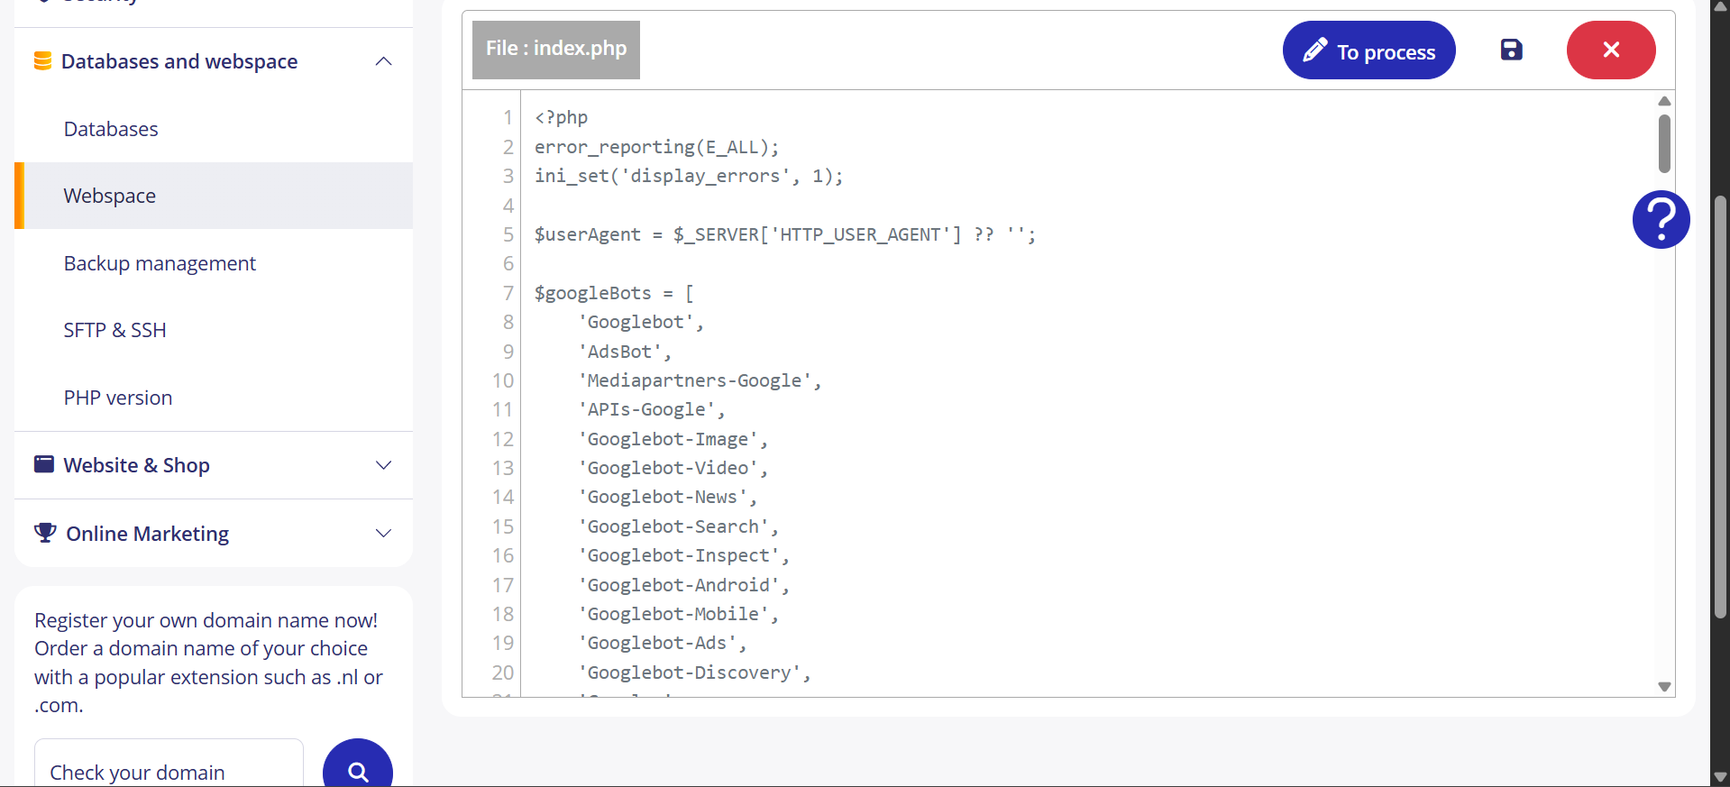The width and height of the screenshot is (1730, 787).
Task: Click line number 10 in the gutter
Action: pyautogui.click(x=503, y=380)
